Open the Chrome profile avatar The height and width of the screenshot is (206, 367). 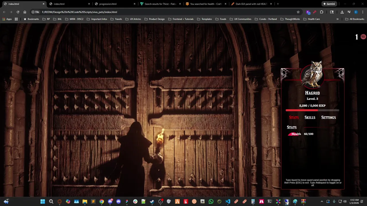(x=356, y=12)
